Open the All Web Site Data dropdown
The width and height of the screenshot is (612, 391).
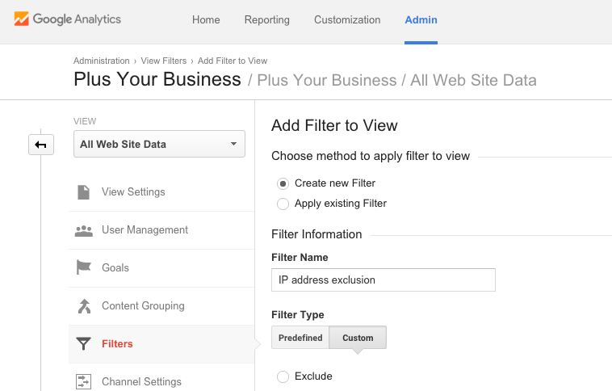point(159,144)
